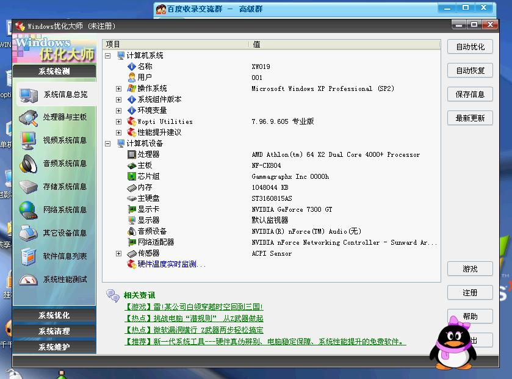Expand the 操作系统 node
Image resolution: width=512 pixels, height=379 pixels.
(x=119, y=88)
